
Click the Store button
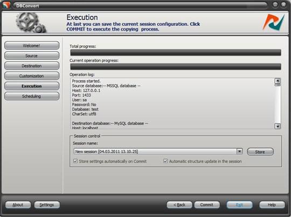click(x=260, y=152)
